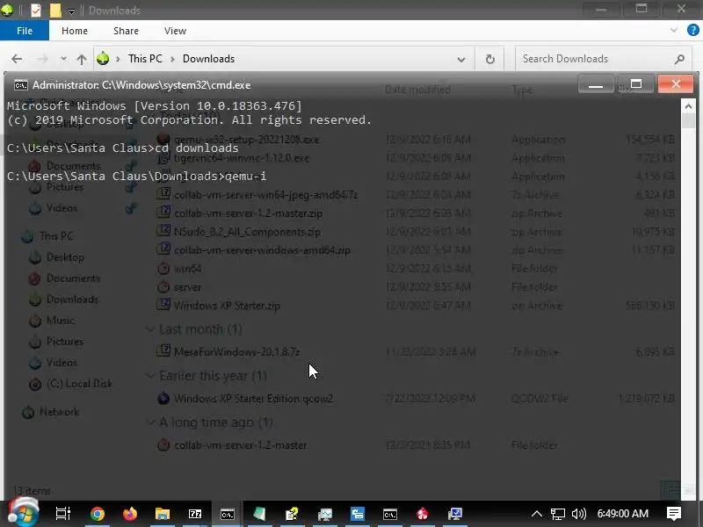Viewport: 703px width, 527px height.
Task: Open the volume tray icon
Action: [x=579, y=514]
